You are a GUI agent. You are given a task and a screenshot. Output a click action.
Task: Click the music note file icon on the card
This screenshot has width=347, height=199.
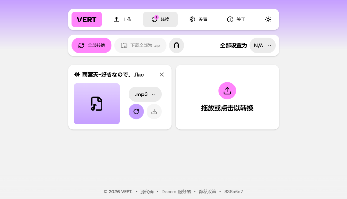pyautogui.click(x=96, y=104)
